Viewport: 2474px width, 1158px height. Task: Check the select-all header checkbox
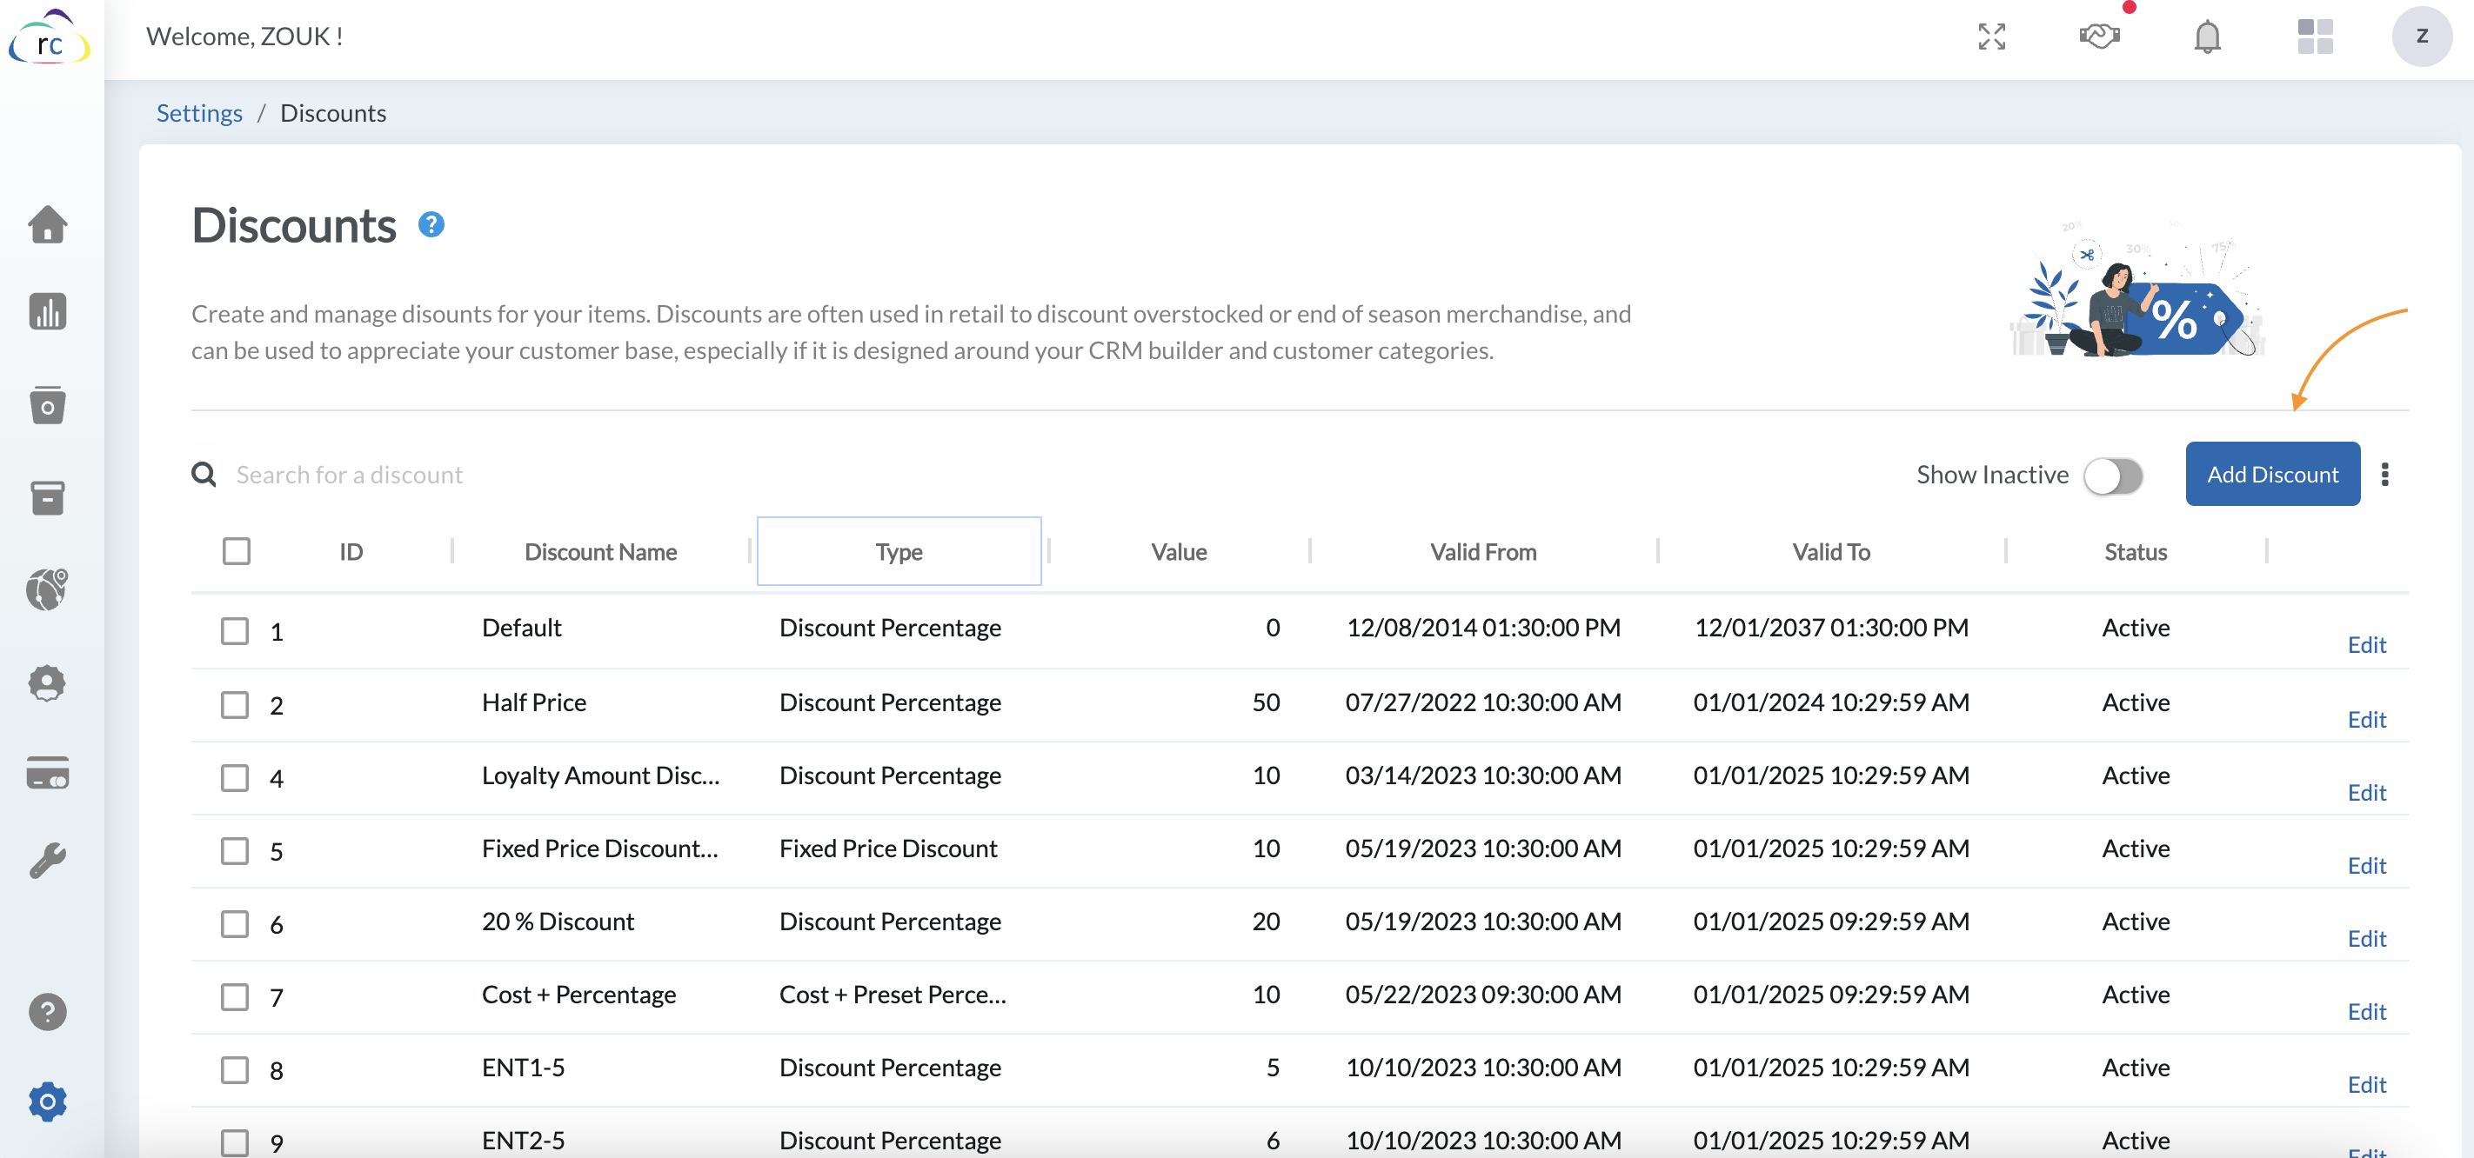click(237, 551)
